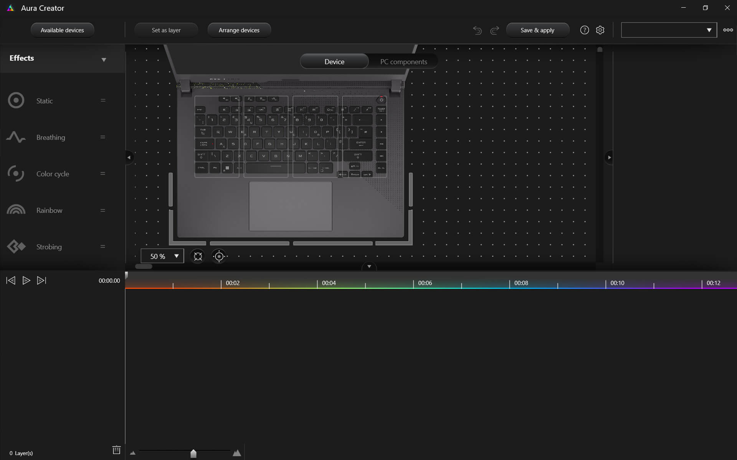The image size is (737, 460).
Task: Toggle the right panel expand arrow
Action: [608, 157]
